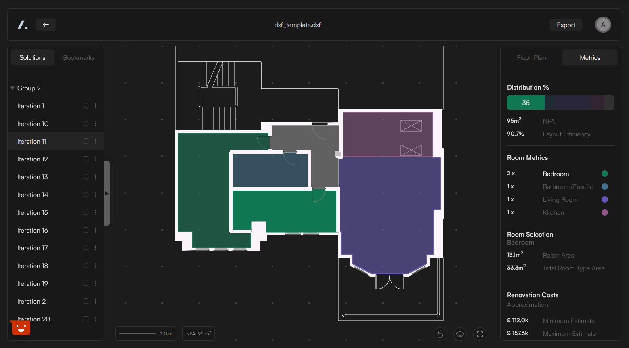Collapse the left sidebar panel handle
This screenshot has height=348, width=629.
coord(107,193)
